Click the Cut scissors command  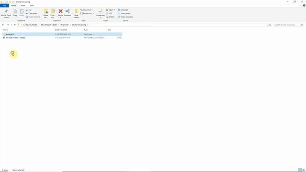29,10
